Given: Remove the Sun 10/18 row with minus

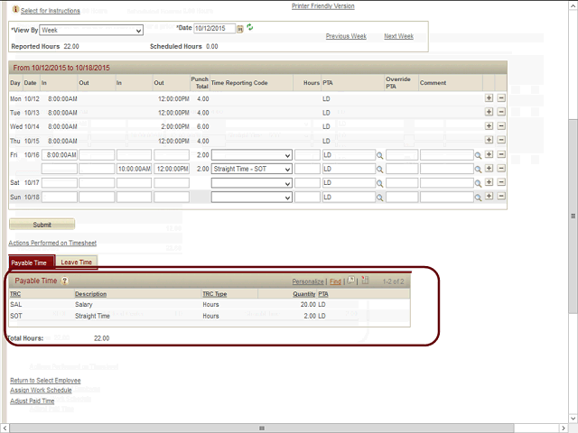Looking at the screenshot, I should click(x=501, y=196).
